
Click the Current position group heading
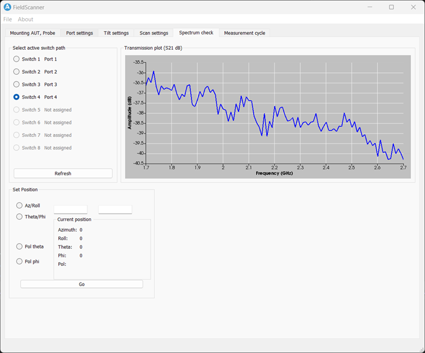(74, 219)
